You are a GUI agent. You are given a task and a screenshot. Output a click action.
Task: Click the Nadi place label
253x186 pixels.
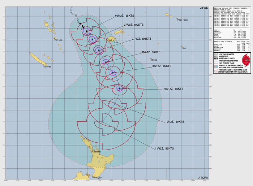pos(110,40)
